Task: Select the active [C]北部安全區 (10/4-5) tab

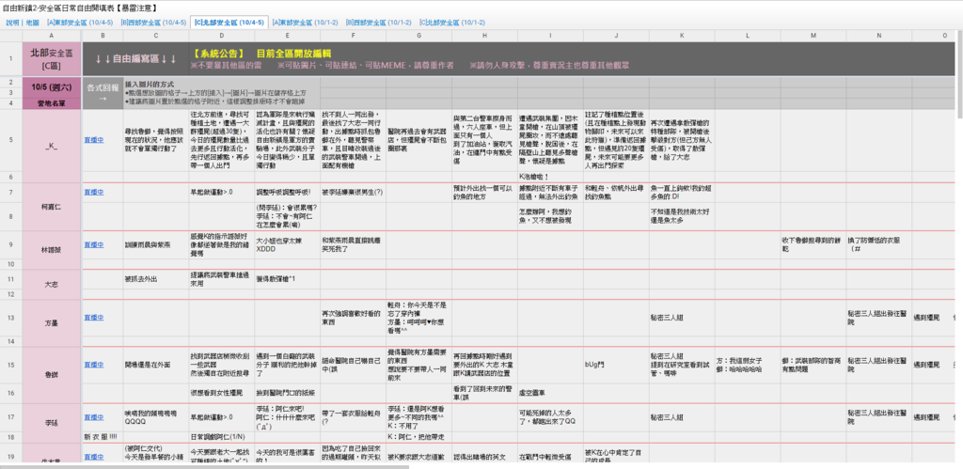Action: 229,23
